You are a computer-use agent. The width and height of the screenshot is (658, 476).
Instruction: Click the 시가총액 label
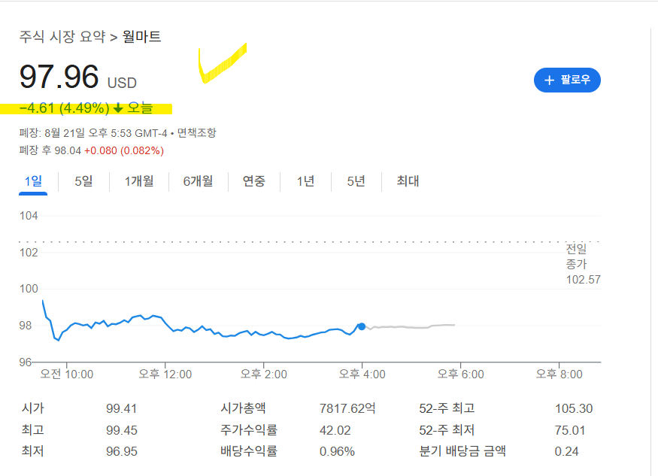243,408
